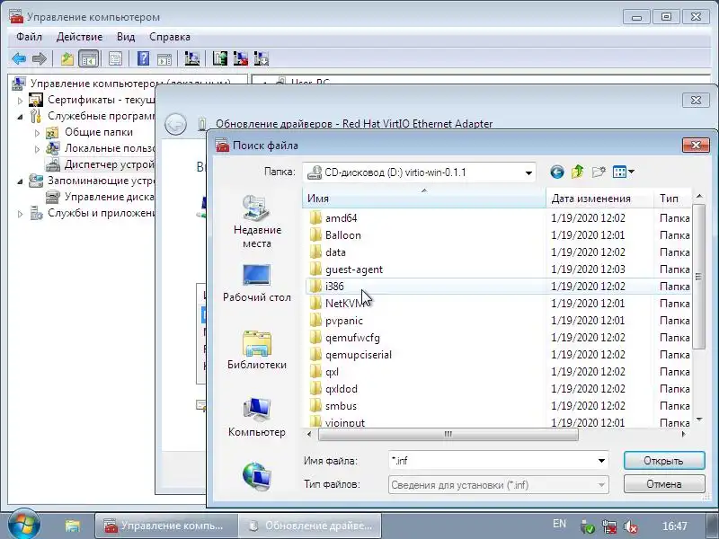Click the scan for hardware changes icon
Image resolution: width=719 pixels, height=539 pixels.
click(x=191, y=58)
